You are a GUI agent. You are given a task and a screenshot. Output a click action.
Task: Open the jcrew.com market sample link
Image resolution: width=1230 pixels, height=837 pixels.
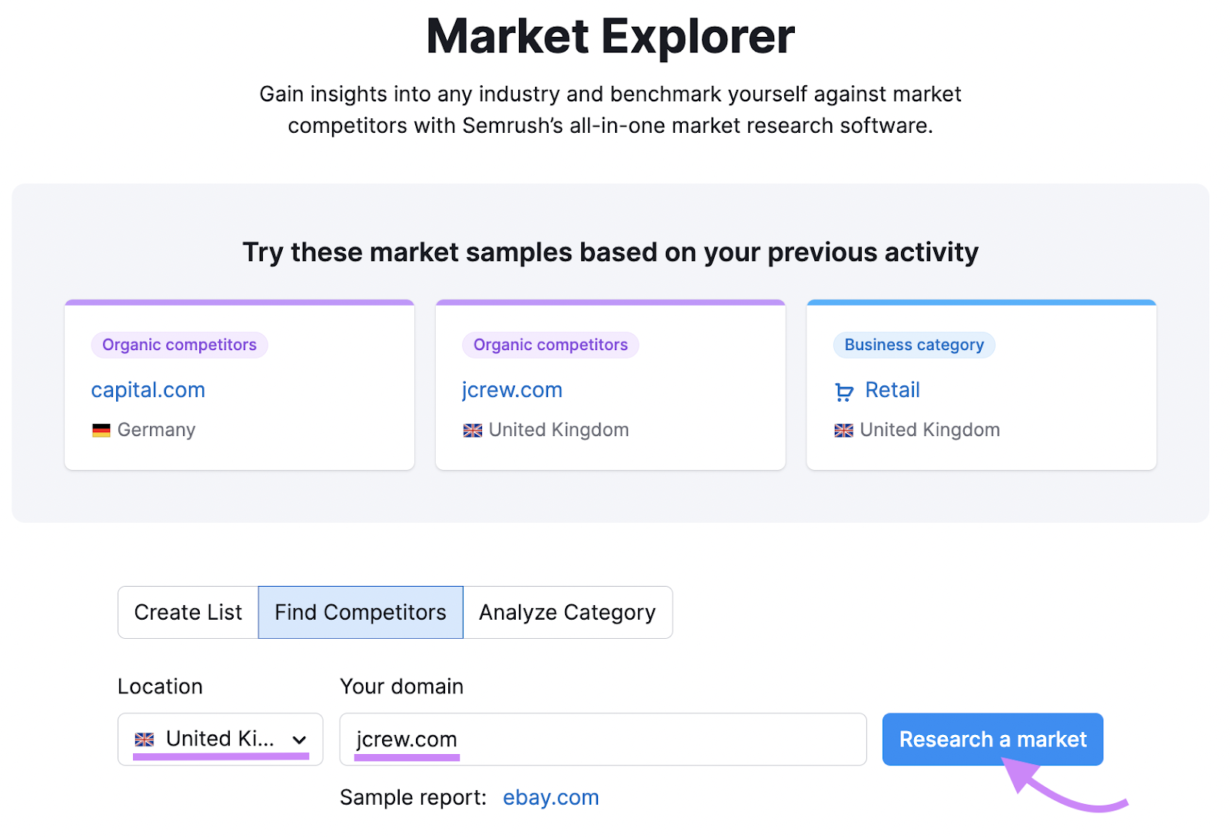512,390
